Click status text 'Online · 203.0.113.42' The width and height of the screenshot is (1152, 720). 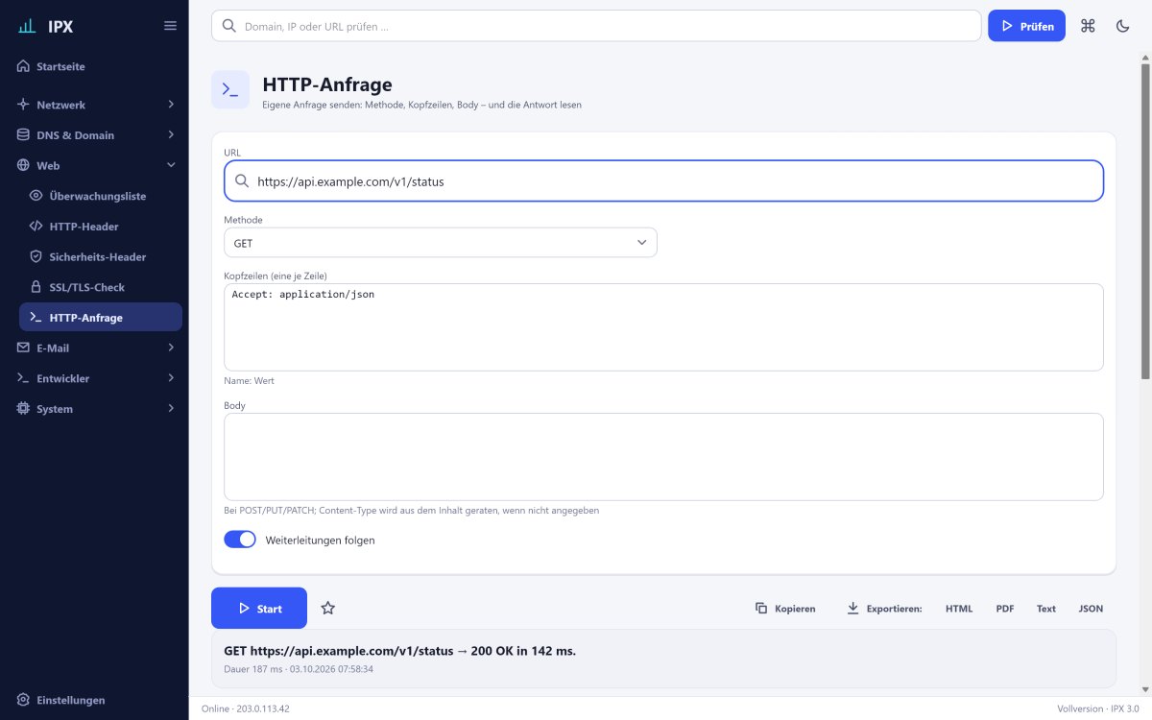pos(246,708)
